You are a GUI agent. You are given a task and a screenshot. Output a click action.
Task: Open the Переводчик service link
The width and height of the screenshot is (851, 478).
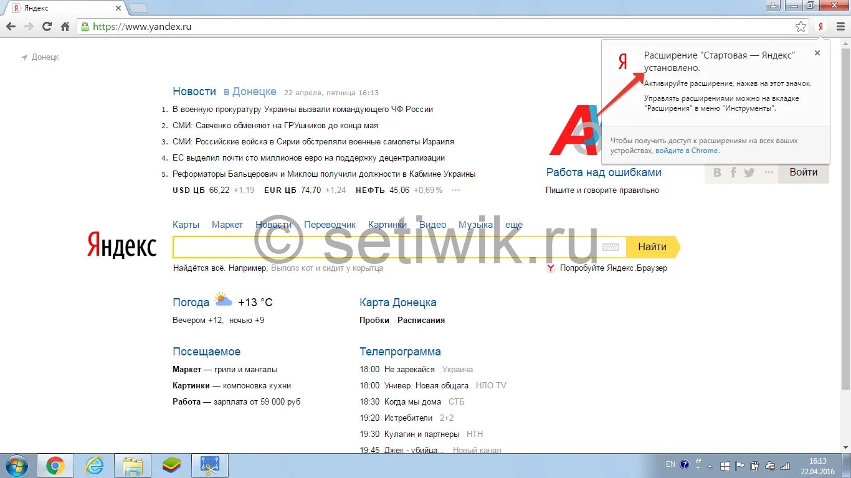tap(330, 225)
